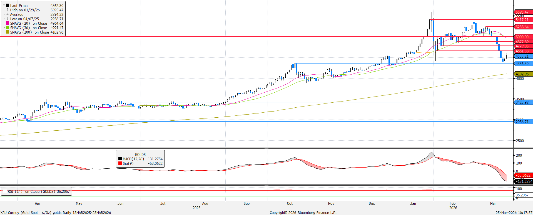Click the olive SMAVG (200) legend swatch
The width and height of the screenshot is (533, 215).
(x=8, y=32)
